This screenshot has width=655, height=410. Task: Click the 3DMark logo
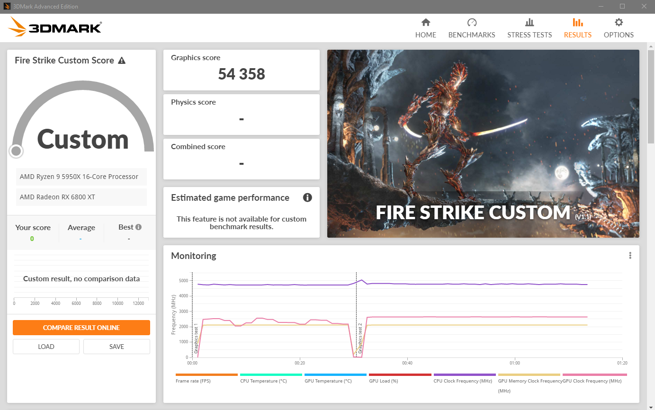(x=54, y=27)
